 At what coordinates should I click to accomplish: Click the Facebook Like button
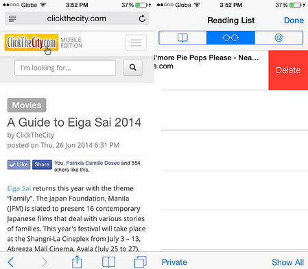coord(19,164)
